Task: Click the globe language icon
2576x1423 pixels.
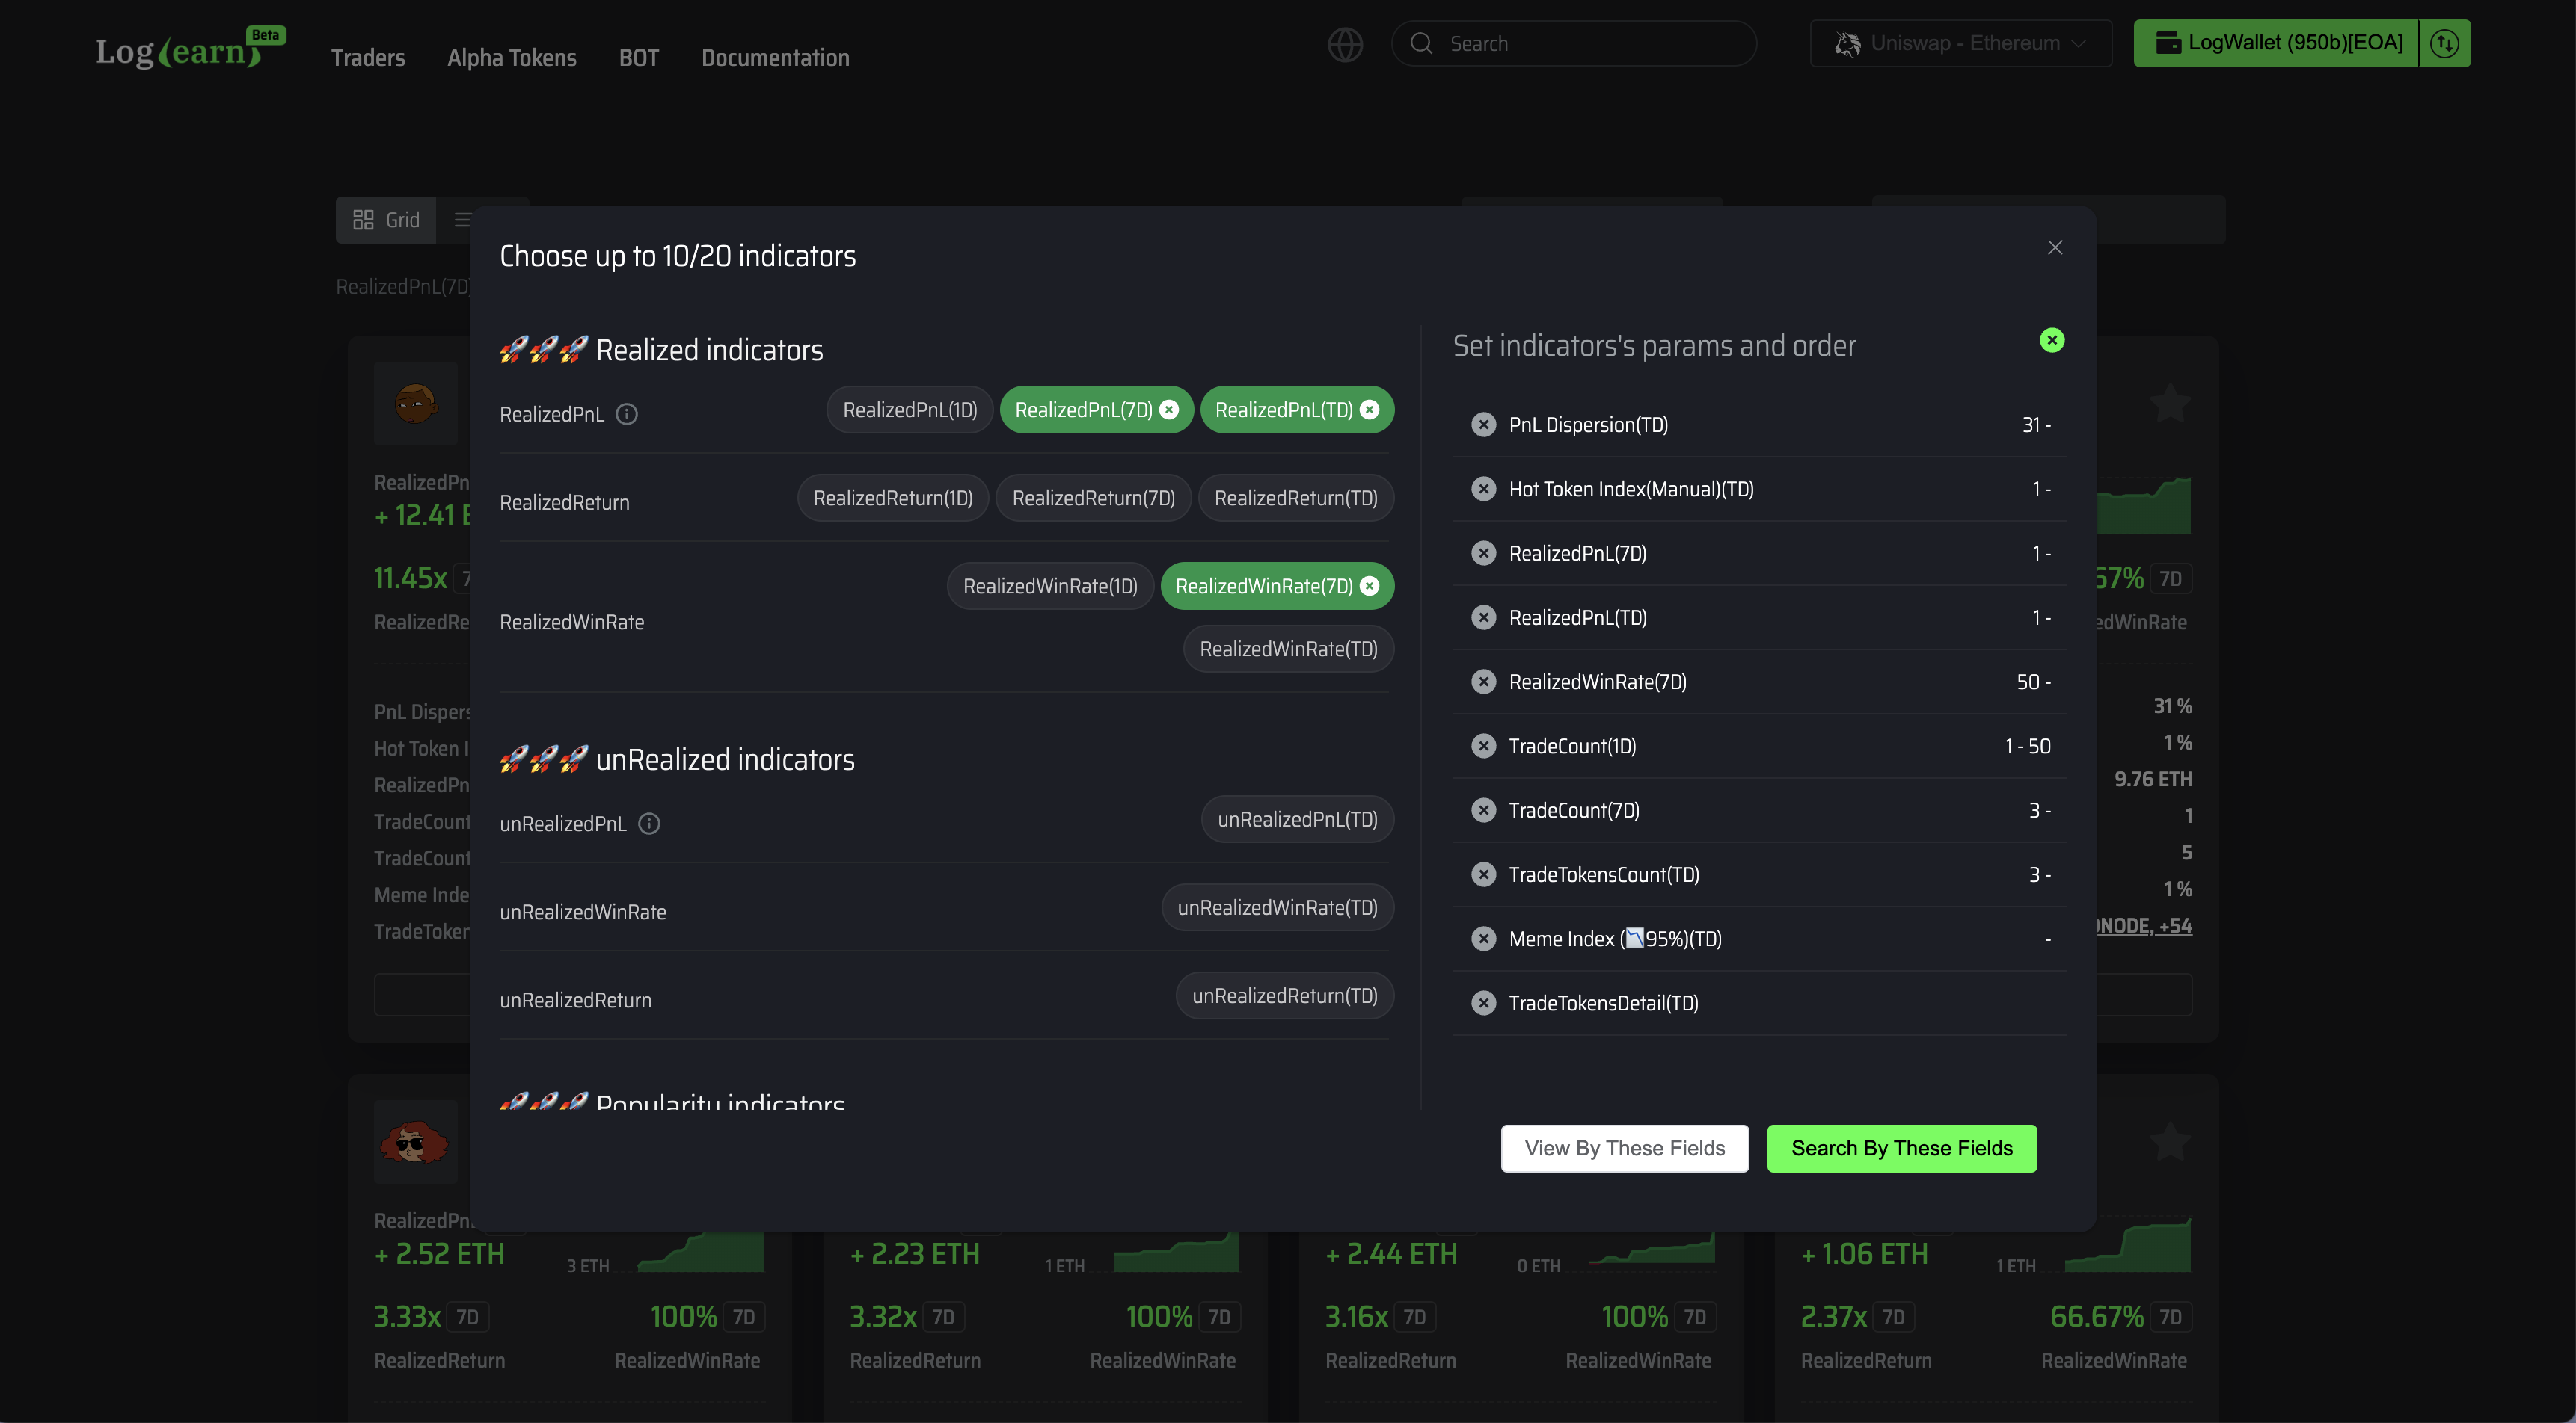Action: pos(1345,44)
